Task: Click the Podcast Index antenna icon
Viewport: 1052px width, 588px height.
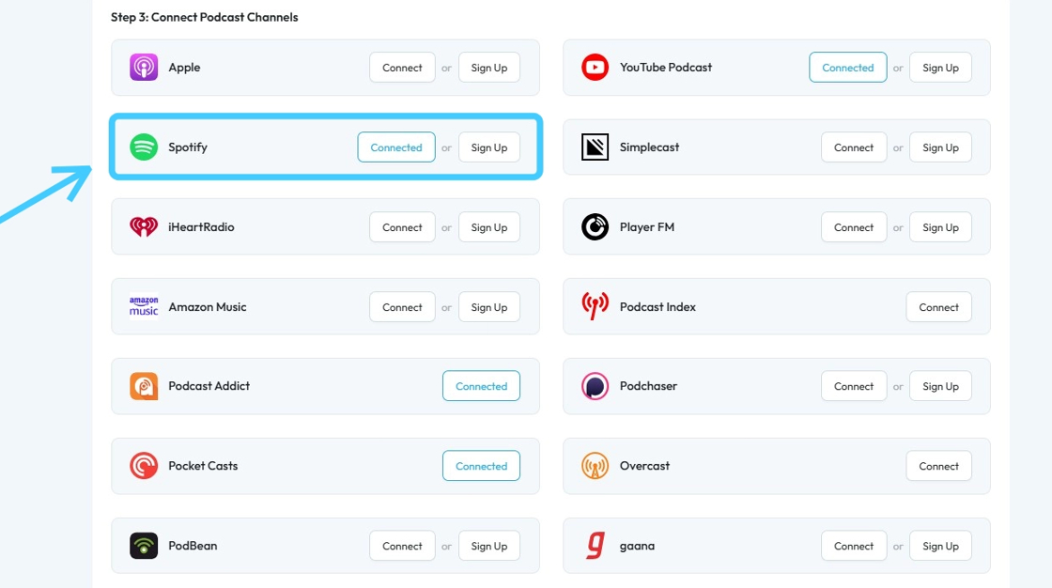Action: click(596, 306)
